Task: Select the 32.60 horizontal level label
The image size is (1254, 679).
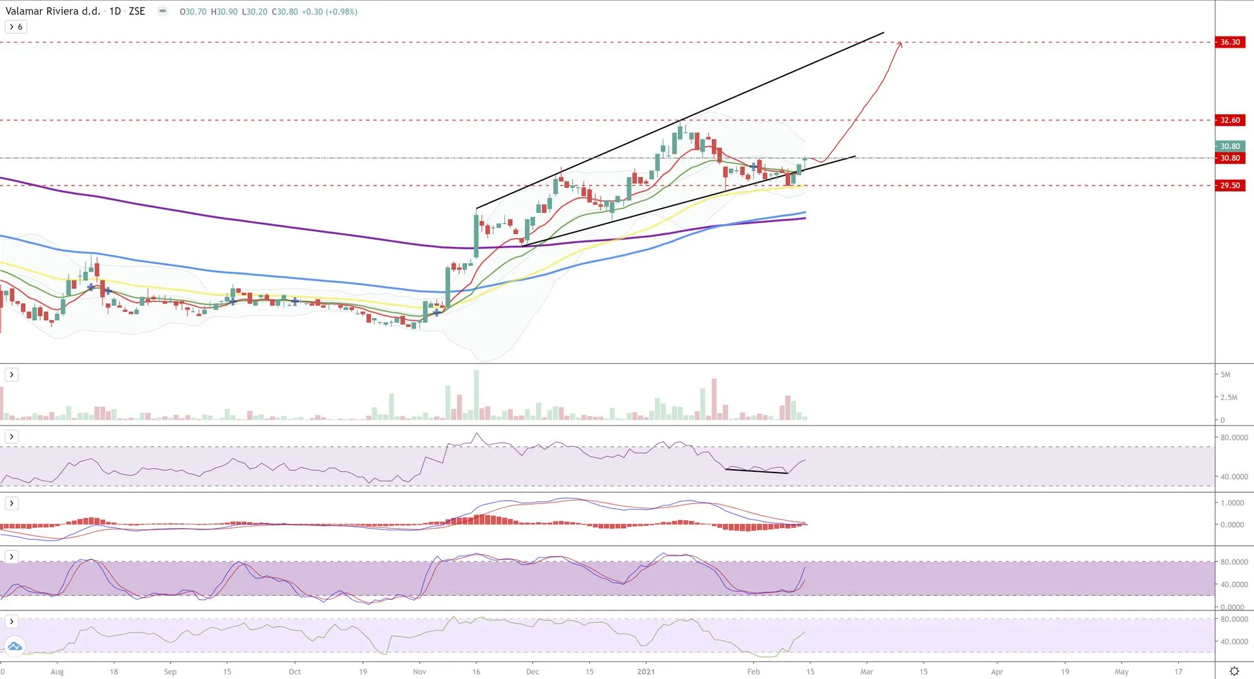Action: pyautogui.click(x=1230, y=120)
